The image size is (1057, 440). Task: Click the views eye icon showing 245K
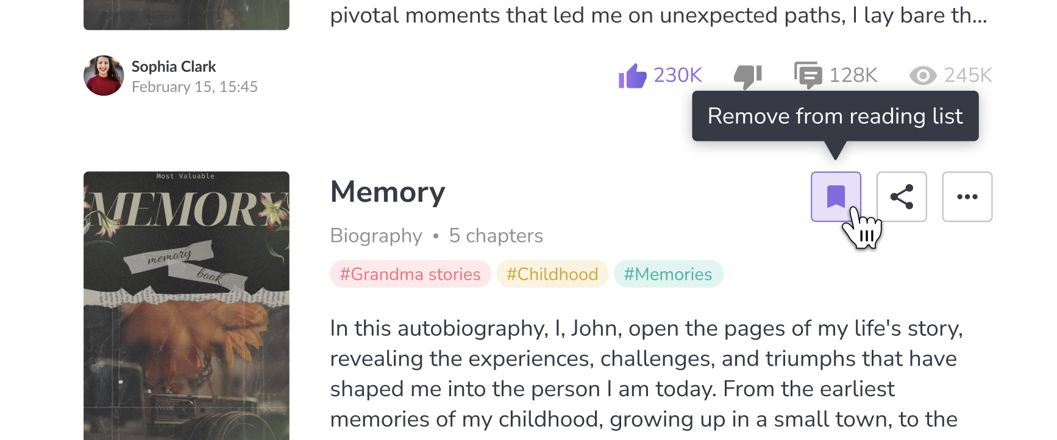point(923,75)
